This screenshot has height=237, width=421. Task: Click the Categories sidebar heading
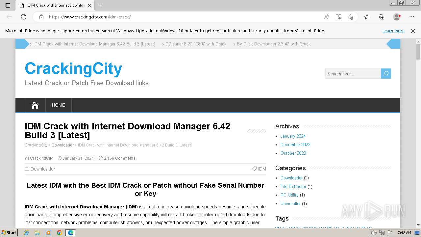point(290,168)
